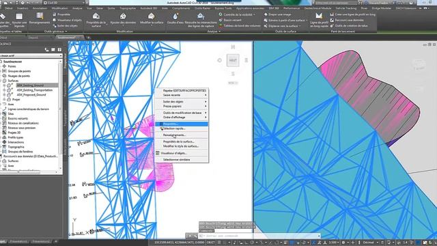Screen dimensions: 437x246
Task: Open the Civil 3D workspace dropdown
Action: pos(64,3)
